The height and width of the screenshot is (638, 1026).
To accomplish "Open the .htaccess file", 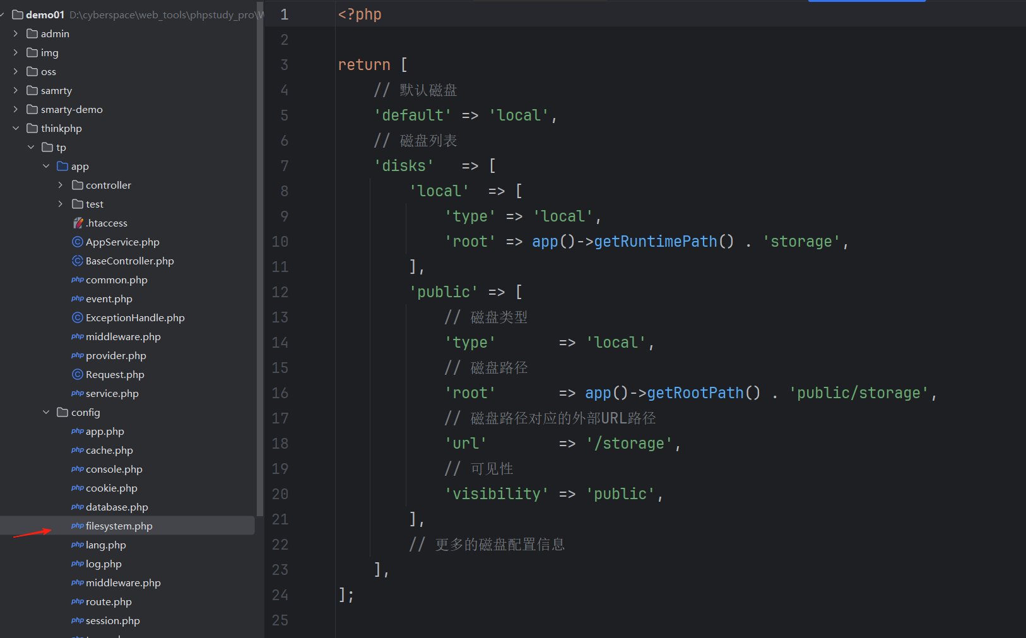I will pyautogui.click(x=107, y=223).
